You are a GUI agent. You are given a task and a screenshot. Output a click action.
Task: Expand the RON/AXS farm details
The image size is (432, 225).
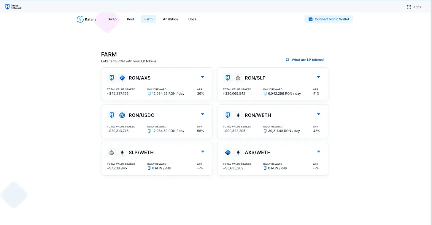tap(203, 77)
